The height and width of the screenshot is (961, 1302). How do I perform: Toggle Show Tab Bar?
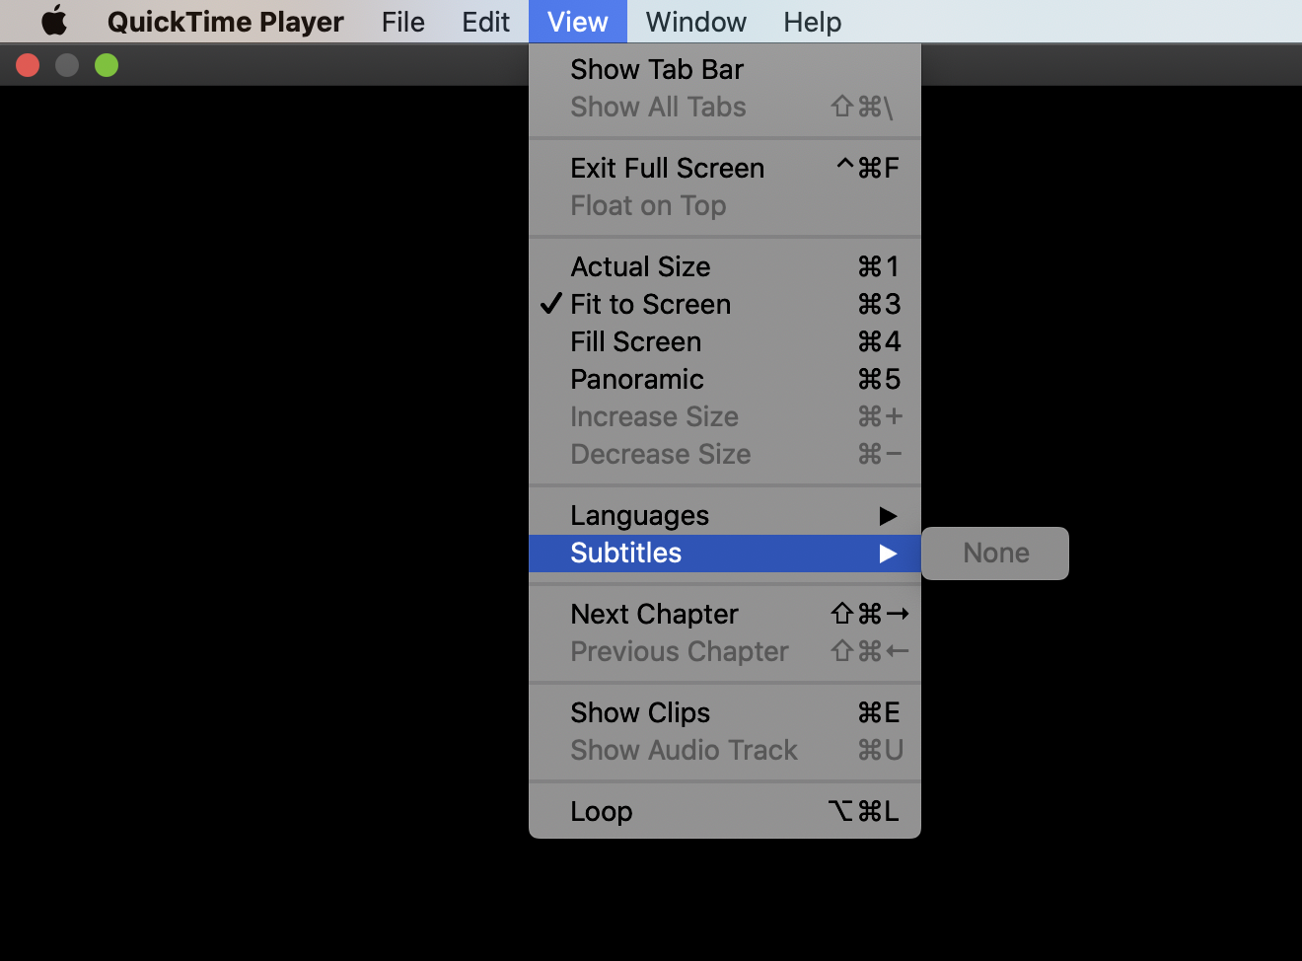[x=657, y=70]
